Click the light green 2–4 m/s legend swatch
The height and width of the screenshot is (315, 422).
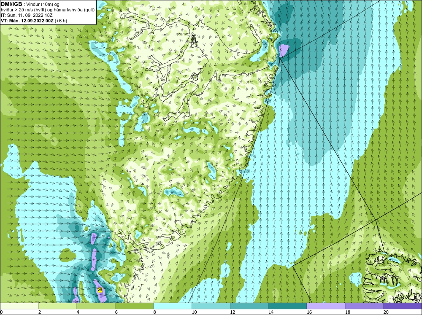pyautogui.click(x=57, y=306)
